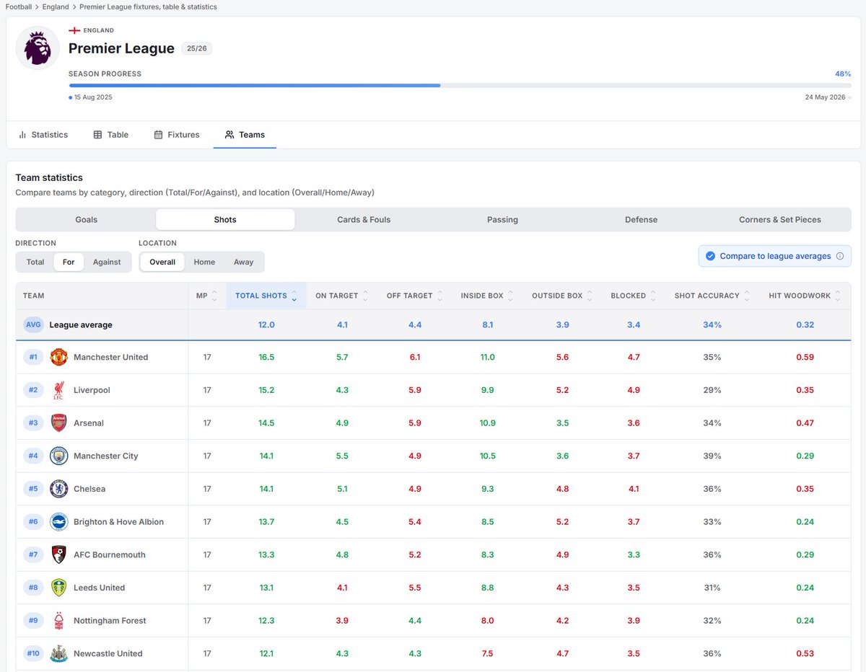The image size is (866, 672).
Task: Sort by the Blocked column
Action: pos(634,296)
